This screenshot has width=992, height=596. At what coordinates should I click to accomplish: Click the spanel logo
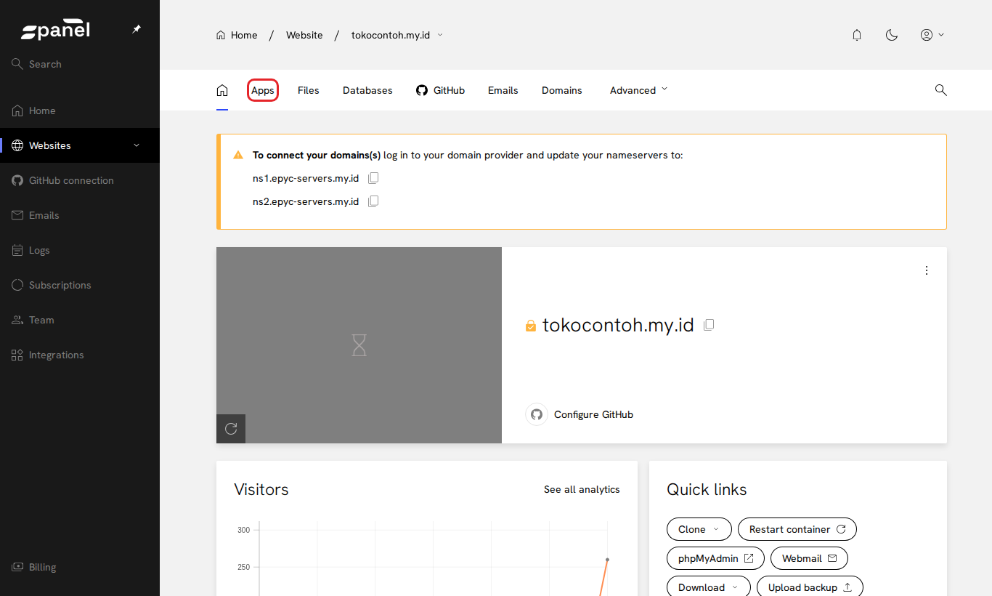[x=56, y=31]
